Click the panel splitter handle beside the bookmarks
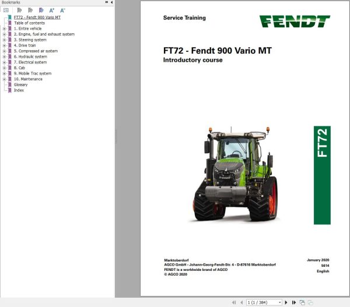 click(x=116, y=136)
